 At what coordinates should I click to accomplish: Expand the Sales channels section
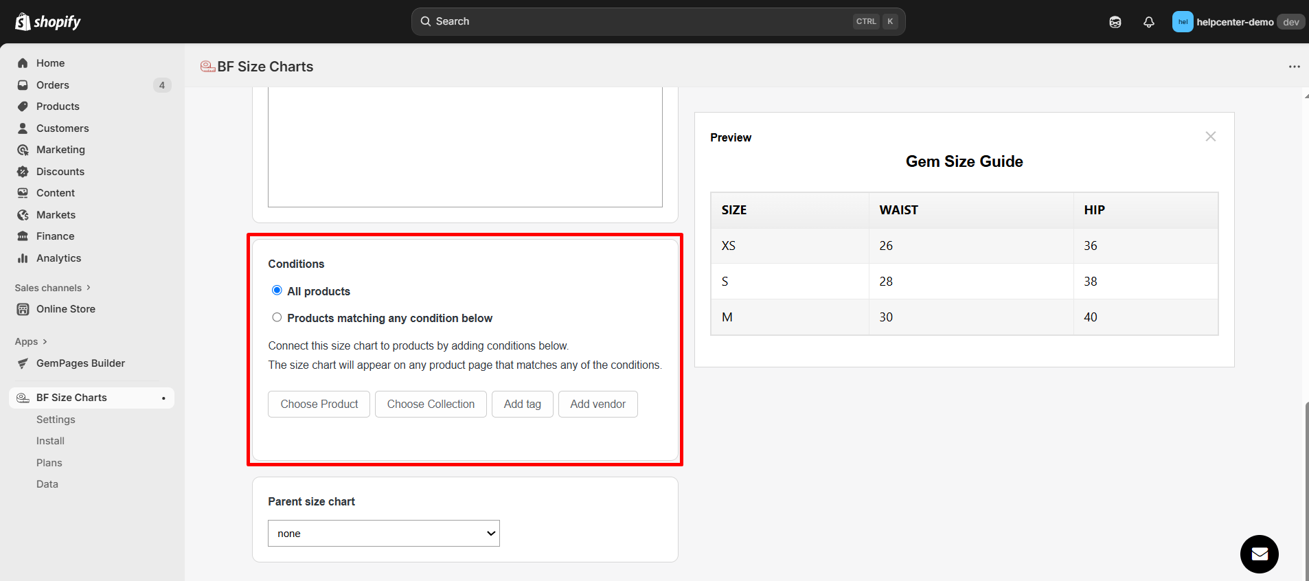pyautogui.click(x=89, y=288)
